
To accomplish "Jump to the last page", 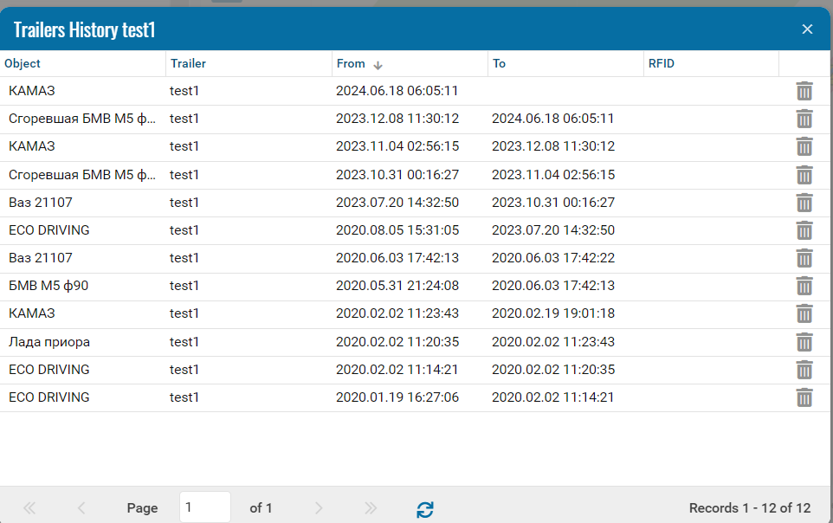I will (x=371, y=508).
